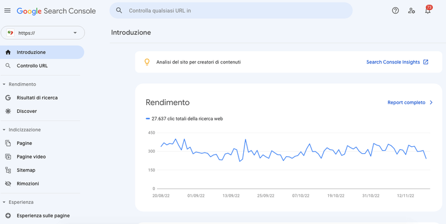The image size is (446, 224).
Task: Click the sitemap tree icon
Action: tap(8, 170)
